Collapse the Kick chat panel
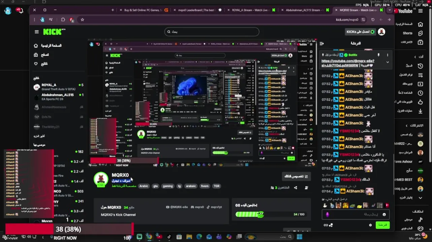Image resolution: width=432 pixels, height=242 pixels. click(x=322, y=43)
